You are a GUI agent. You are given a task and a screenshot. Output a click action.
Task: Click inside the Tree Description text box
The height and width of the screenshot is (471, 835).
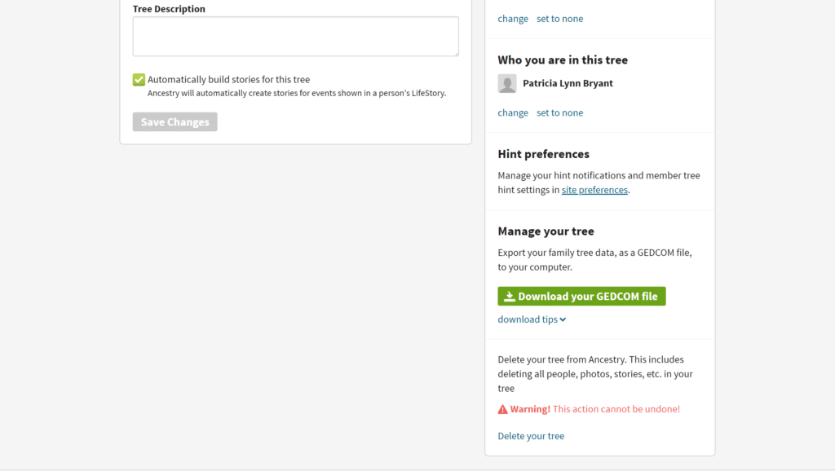click(295, 36)
